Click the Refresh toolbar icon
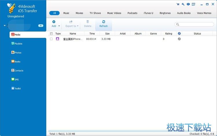The height and width of the screenshot is (136, 217). (x=104, y=22)
